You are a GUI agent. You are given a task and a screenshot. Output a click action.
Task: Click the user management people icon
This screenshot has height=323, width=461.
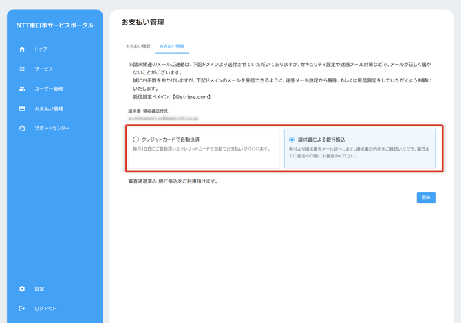point(22,89)
